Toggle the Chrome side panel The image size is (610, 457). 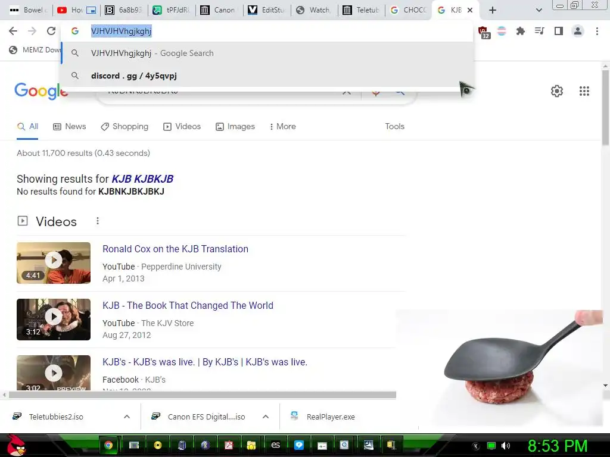[558, 31]
